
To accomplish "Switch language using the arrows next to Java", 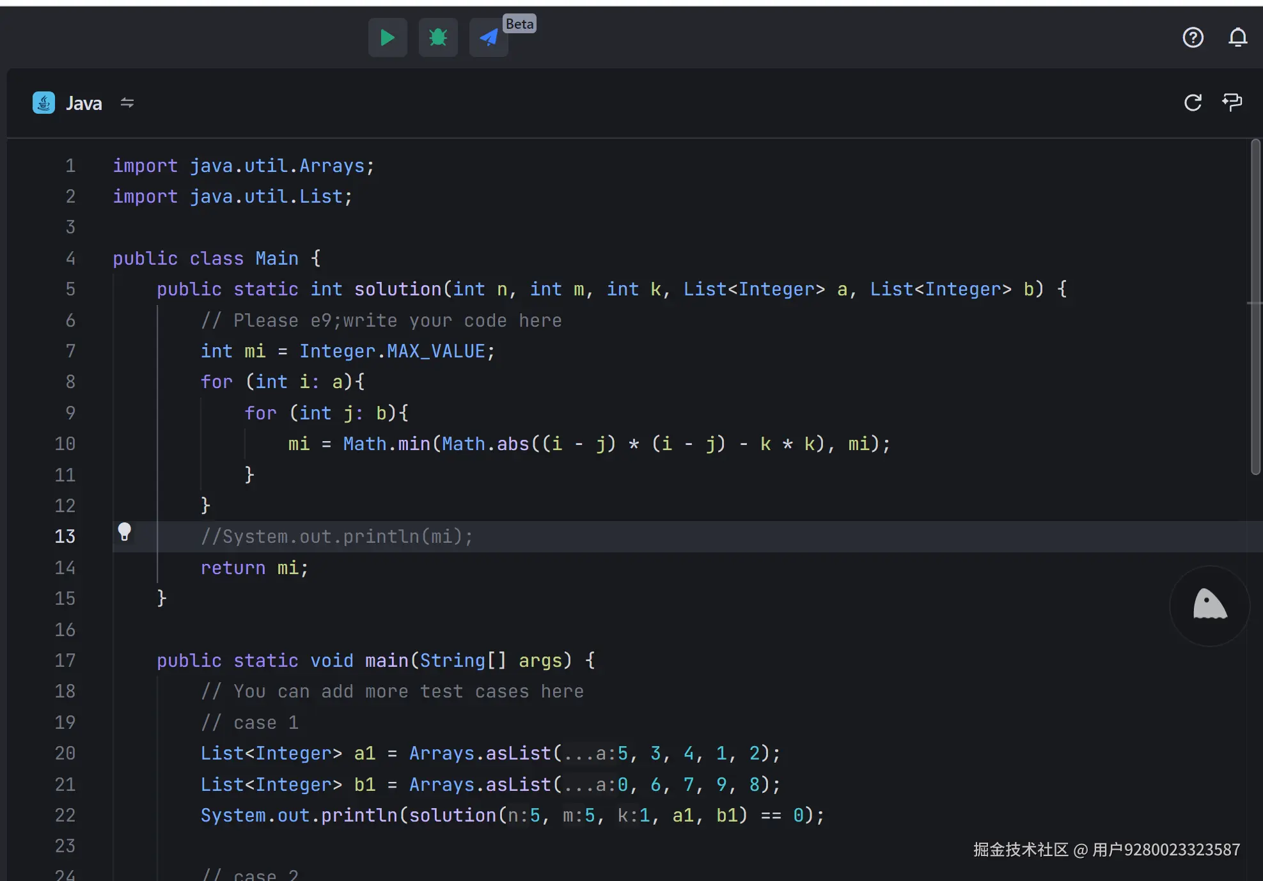I will [127, 103].
